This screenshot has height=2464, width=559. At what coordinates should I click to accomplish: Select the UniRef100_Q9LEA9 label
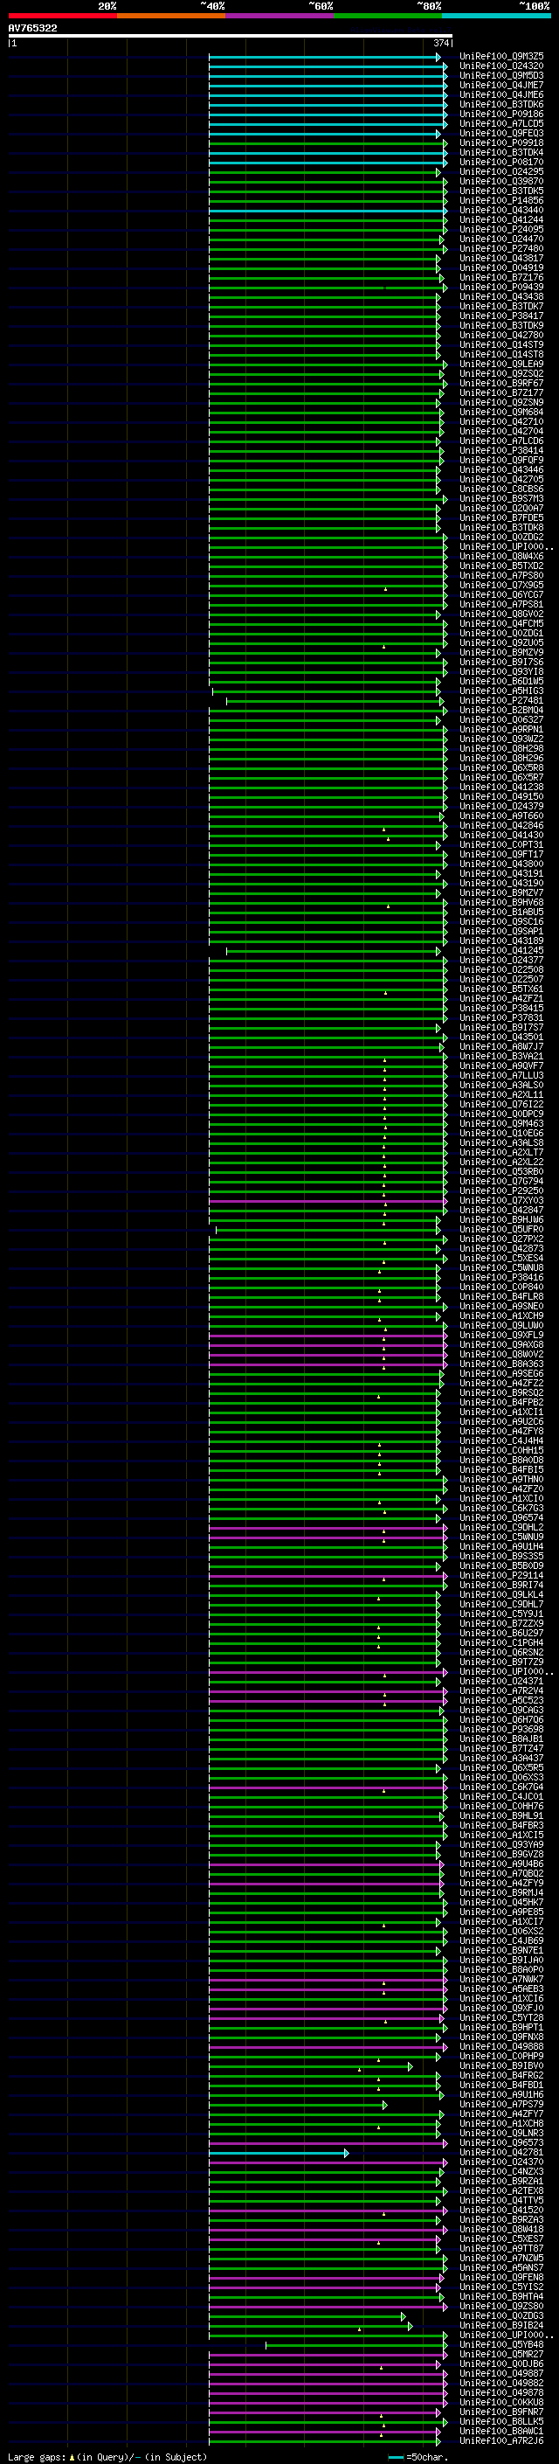(500, 364)
